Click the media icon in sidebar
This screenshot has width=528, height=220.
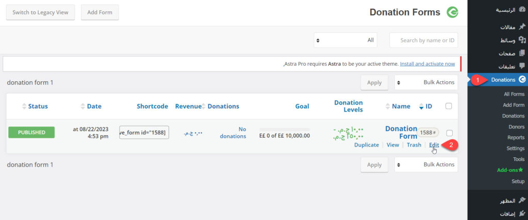coord(522,40)
